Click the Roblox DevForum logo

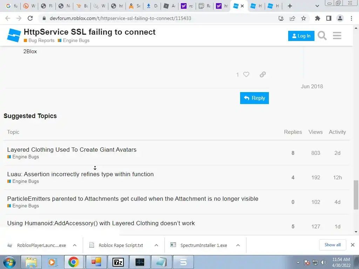pyautogui.click(x=14, y=35)
